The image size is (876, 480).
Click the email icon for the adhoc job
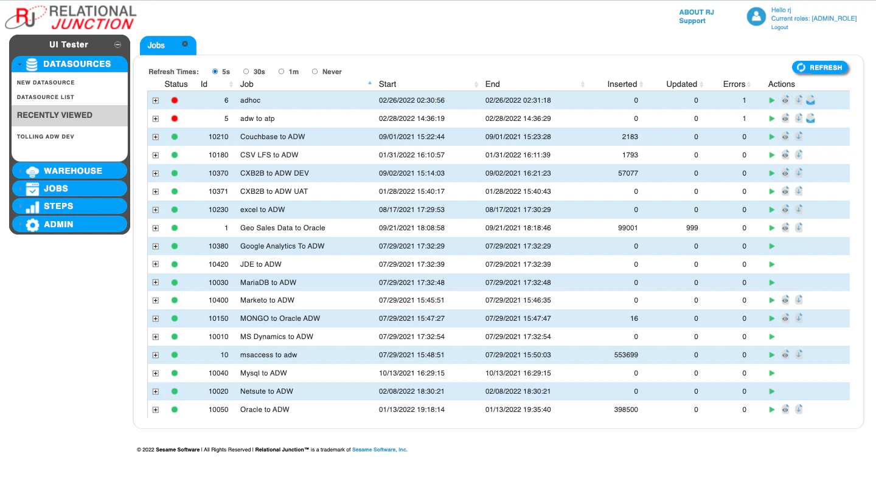coord(811,100)
